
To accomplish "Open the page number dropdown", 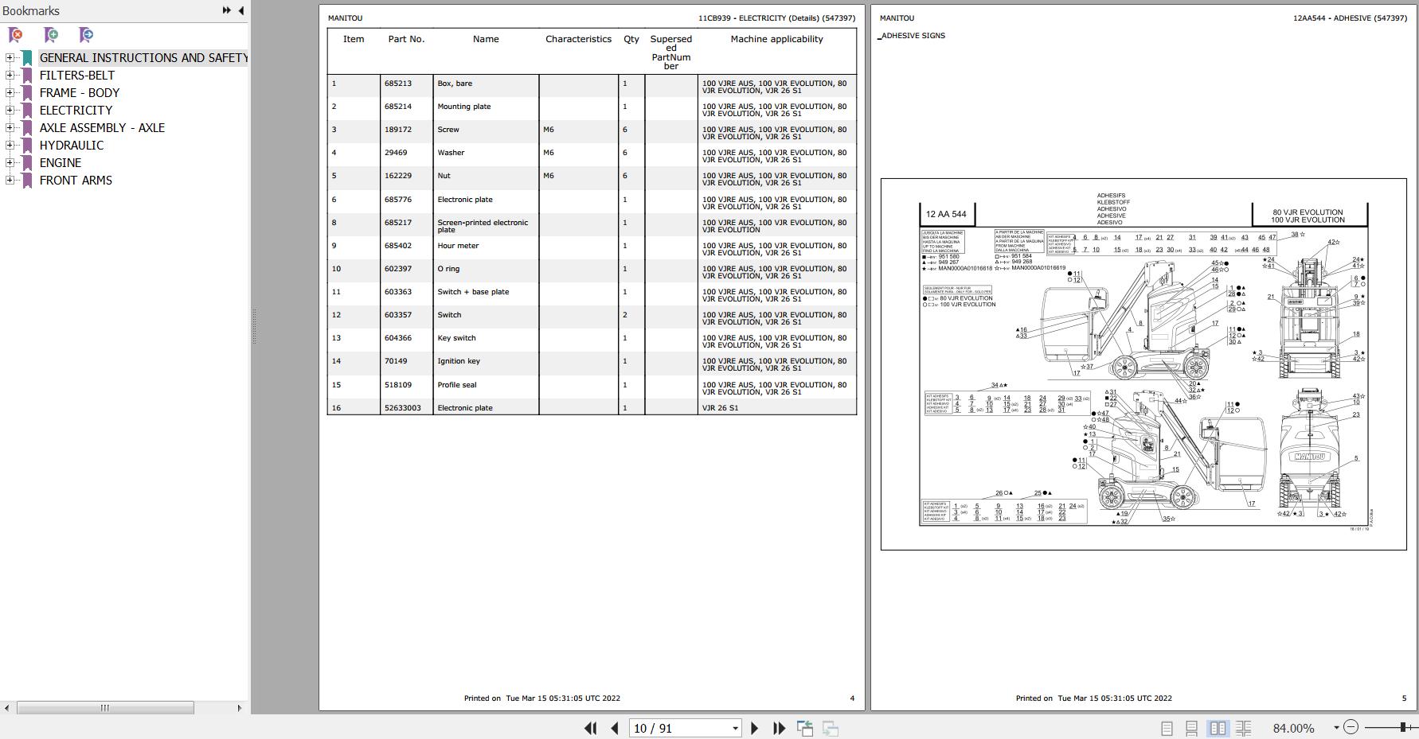I will 735,728.
